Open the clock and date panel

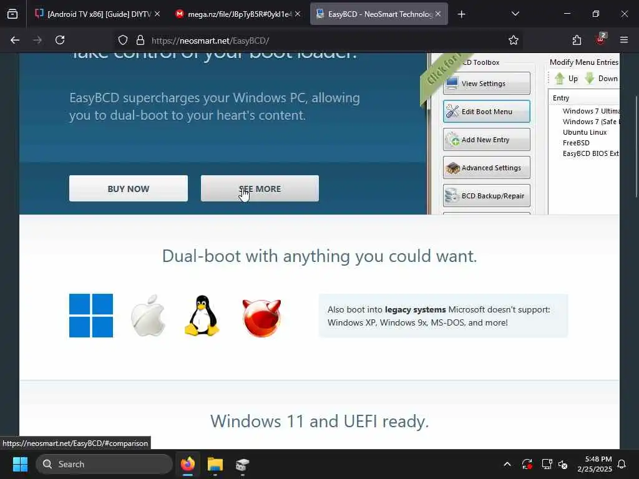595,464
